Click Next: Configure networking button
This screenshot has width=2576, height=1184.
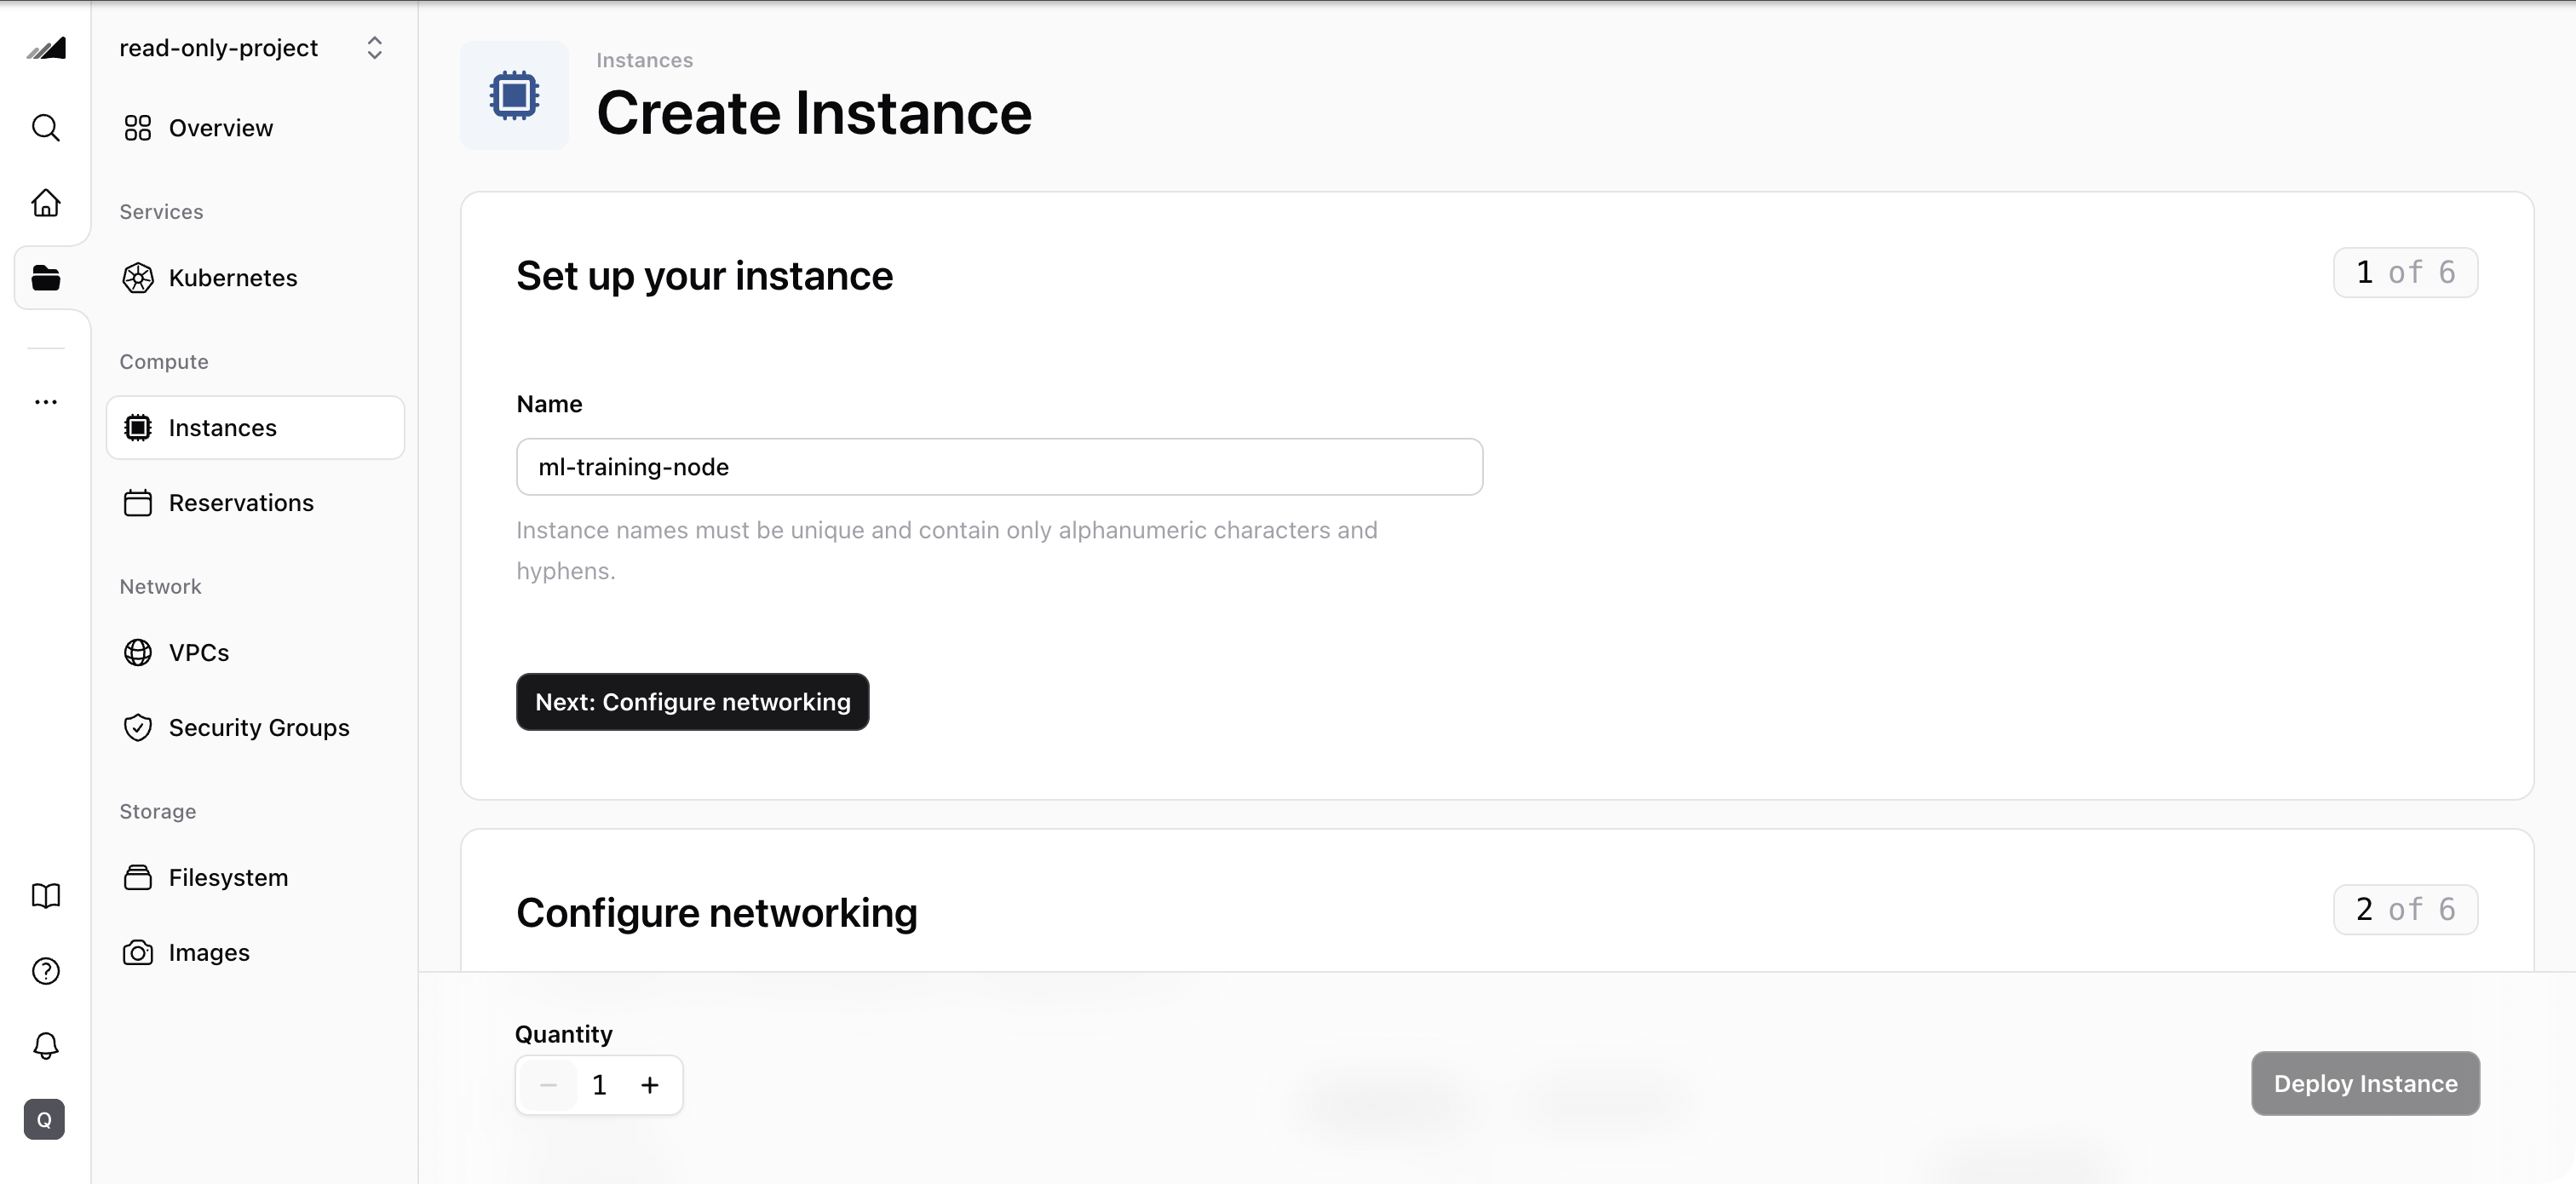click(x=692, y=702)
